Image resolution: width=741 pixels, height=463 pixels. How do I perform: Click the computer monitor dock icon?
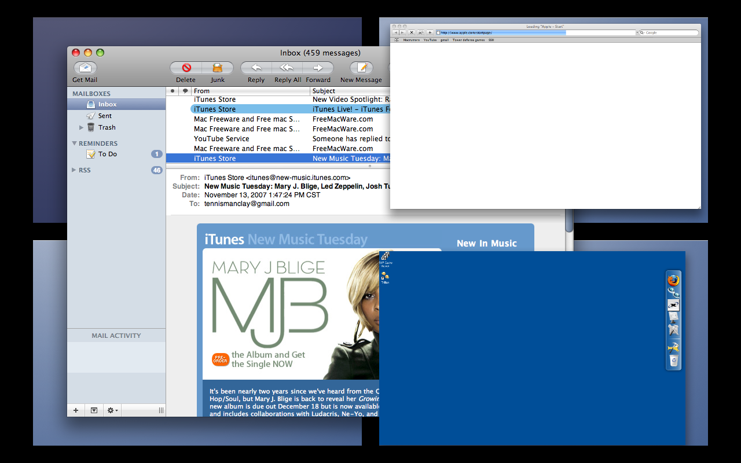click(x=673, y=317)
